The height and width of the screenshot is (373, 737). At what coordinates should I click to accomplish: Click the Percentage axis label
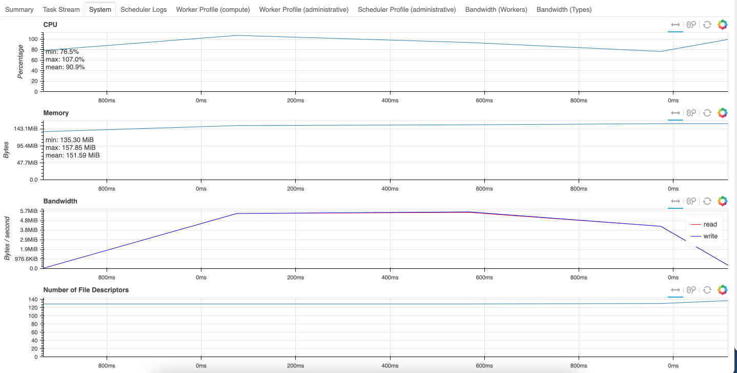pyautogui.click(x=21, y=62)
